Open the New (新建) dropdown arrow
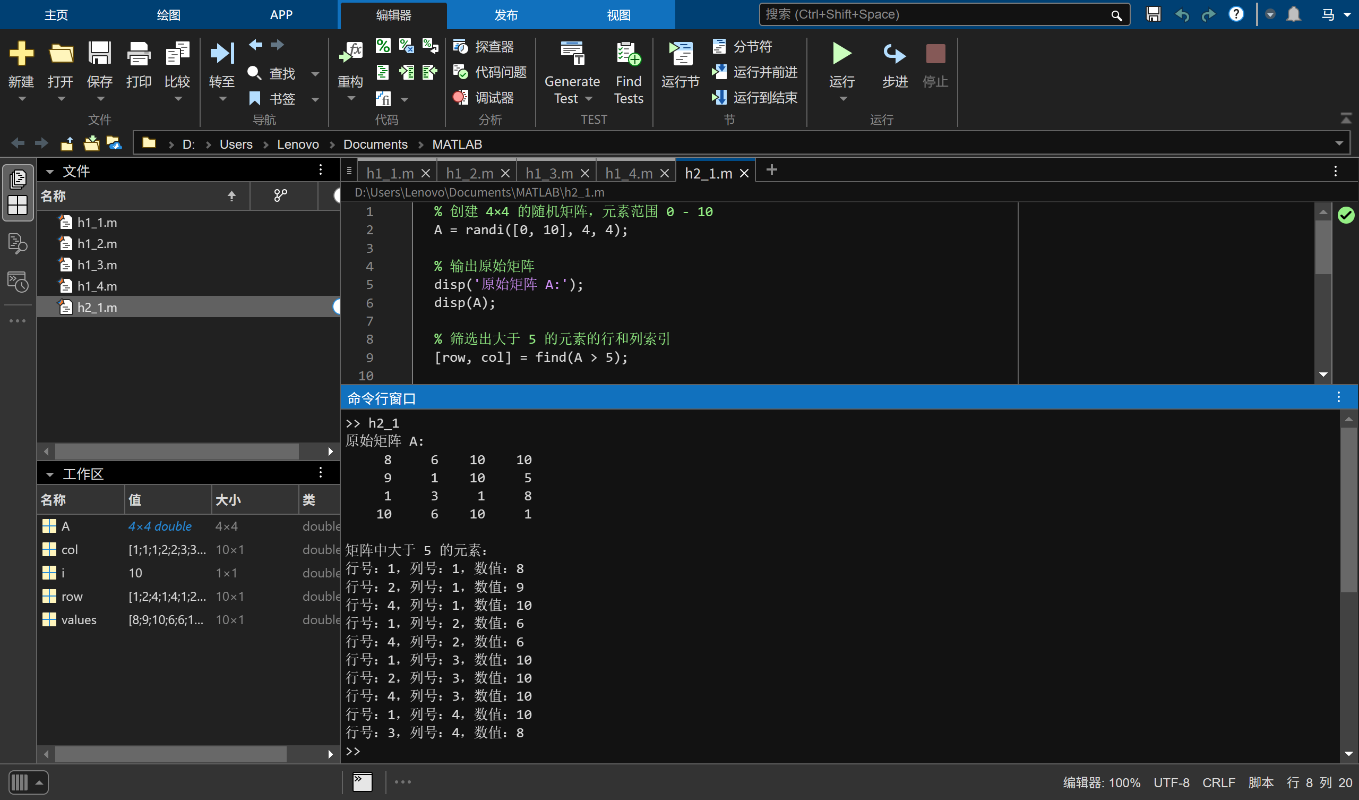Screen dimensions: 1359x800 (x=22, y=99)
